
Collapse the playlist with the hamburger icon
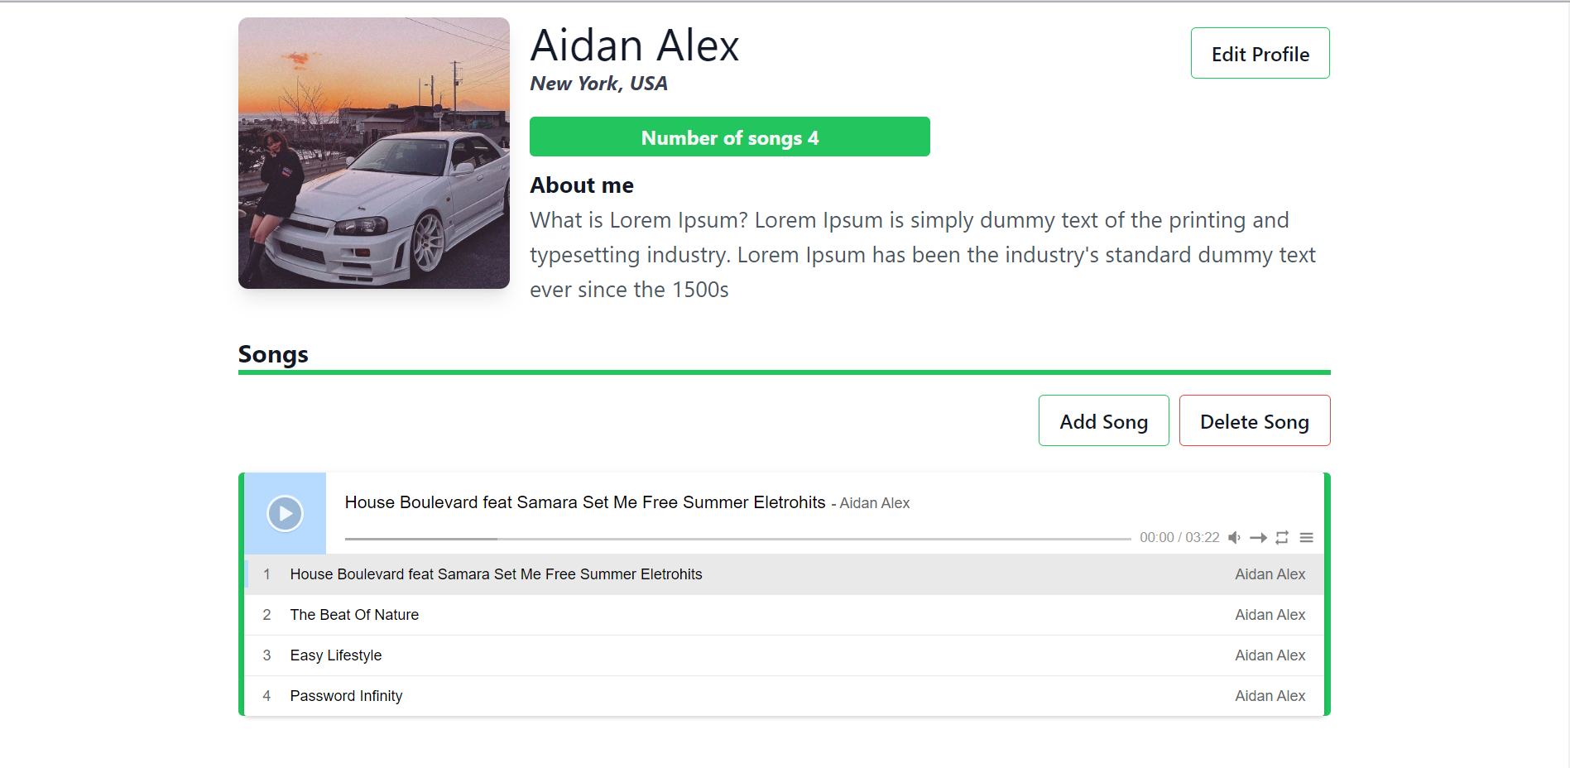point(1306,538)
